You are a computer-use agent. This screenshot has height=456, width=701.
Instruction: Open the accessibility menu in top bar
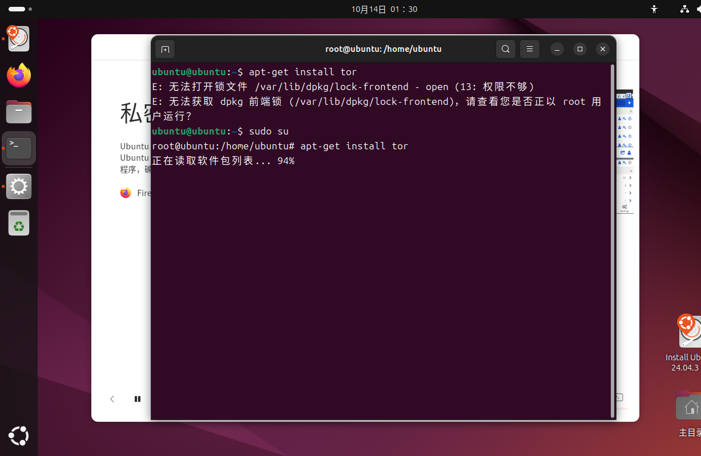point(654,9)
